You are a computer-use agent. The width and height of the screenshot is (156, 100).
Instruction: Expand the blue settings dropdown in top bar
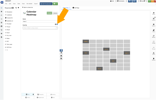point(134,1)
